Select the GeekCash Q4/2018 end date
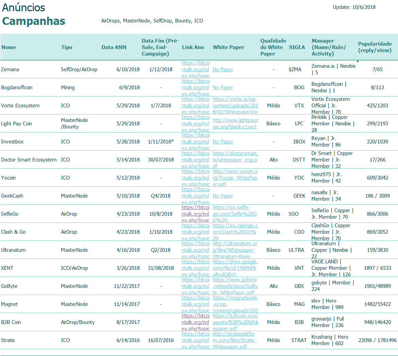This screenshot has height=356, width=398. 161,196
